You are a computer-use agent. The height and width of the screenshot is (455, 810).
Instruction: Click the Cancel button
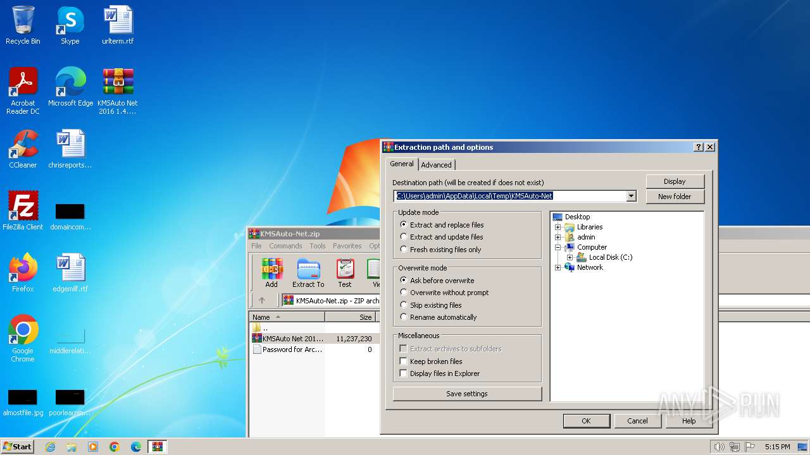(x=637, y=421)
